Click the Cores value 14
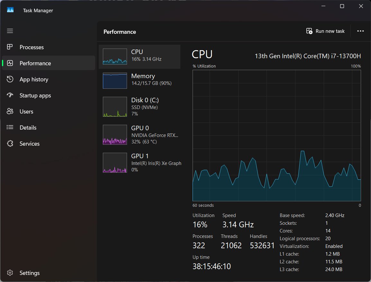 (x=328, y=231)
